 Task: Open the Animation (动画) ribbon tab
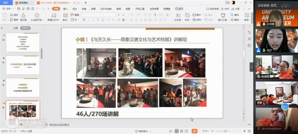pyautogui.click(x=93, y=9)
